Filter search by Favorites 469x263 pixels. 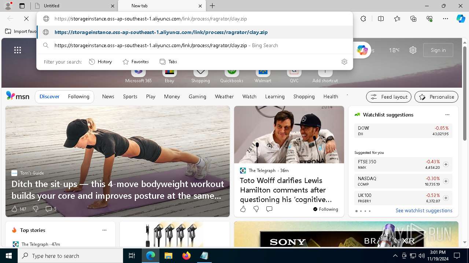[x=136, y=62]
